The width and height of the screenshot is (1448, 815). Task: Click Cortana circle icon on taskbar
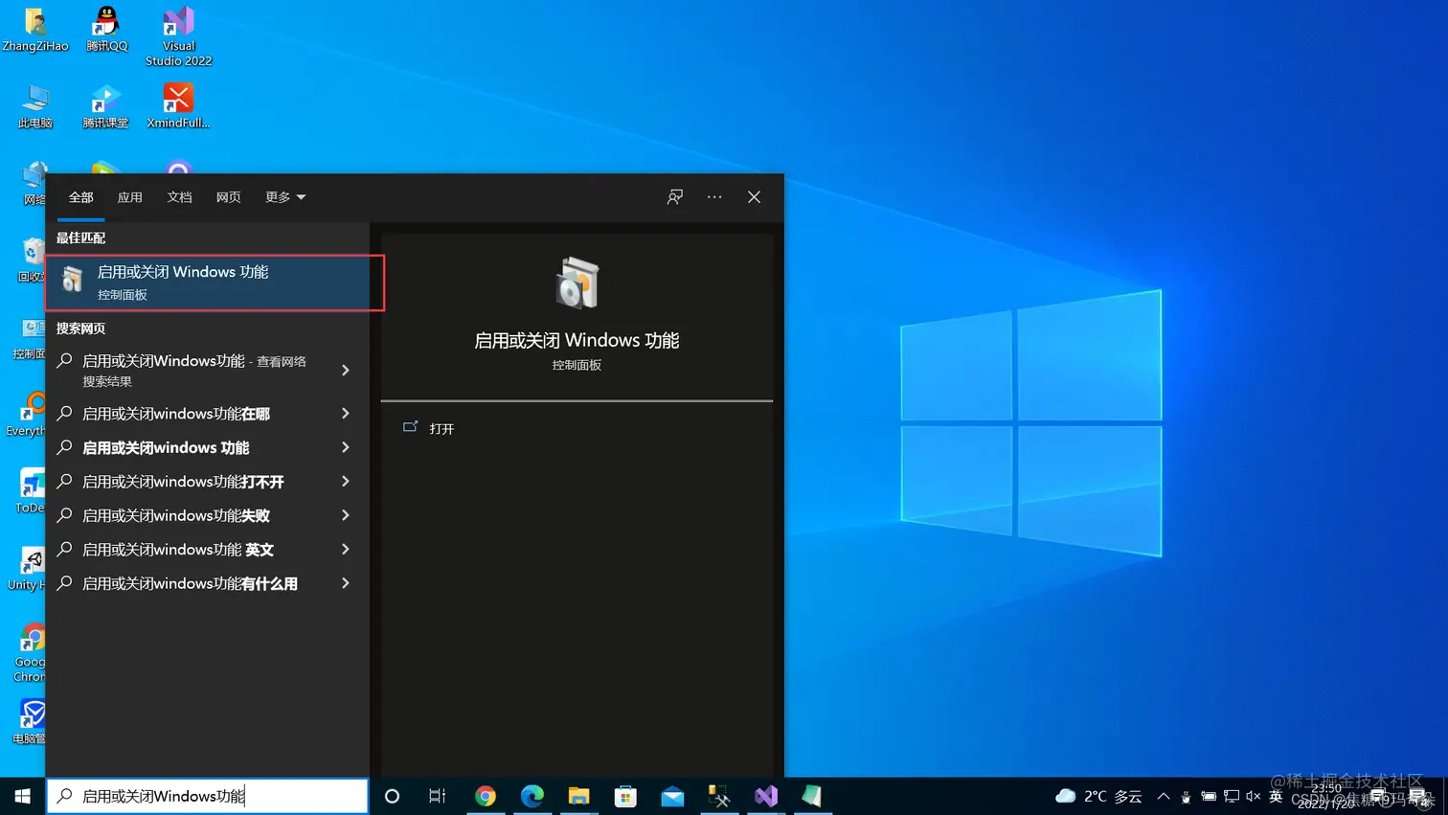tap(392, 796)
